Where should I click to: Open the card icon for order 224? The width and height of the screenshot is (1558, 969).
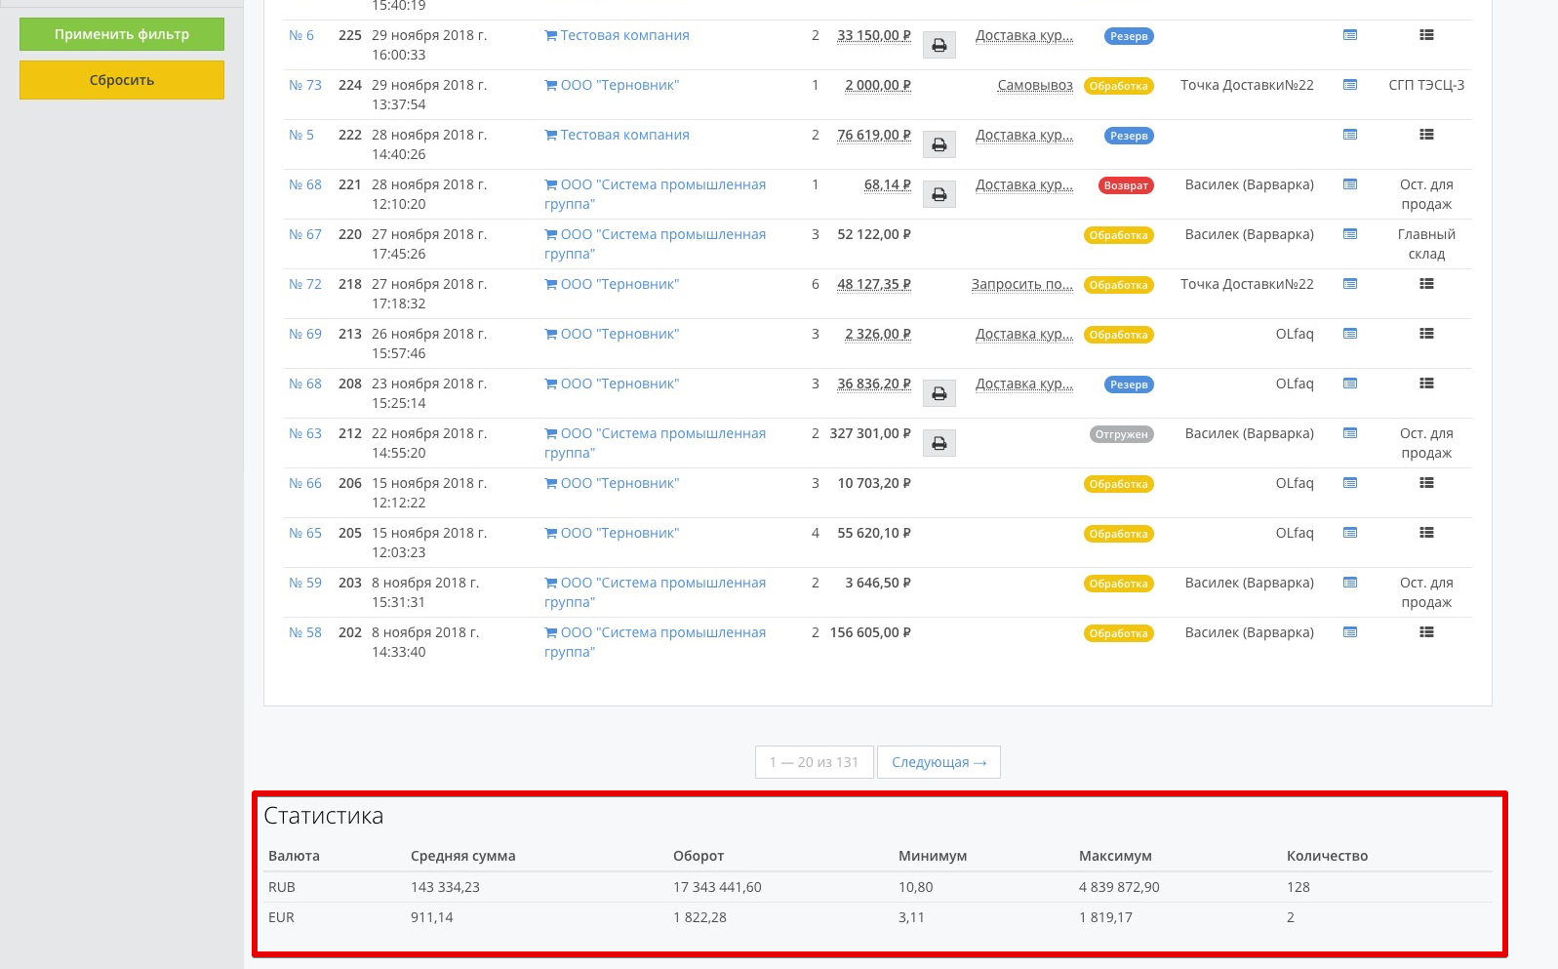(x=1350, y=86)
